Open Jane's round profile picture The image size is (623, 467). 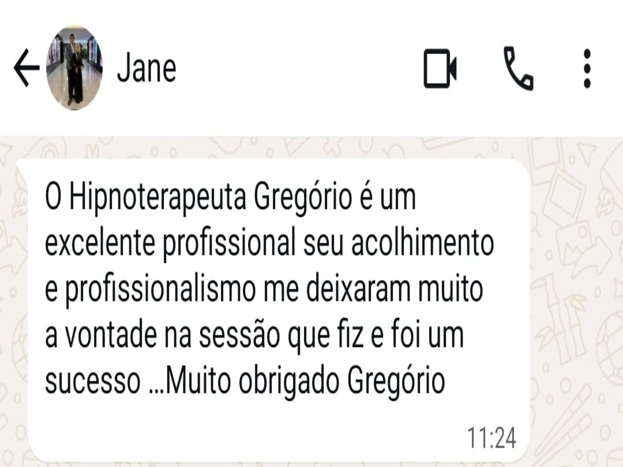pos(74,68)
